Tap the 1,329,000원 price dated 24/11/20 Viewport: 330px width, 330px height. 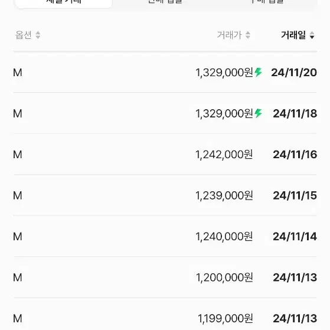coord(224,73)
